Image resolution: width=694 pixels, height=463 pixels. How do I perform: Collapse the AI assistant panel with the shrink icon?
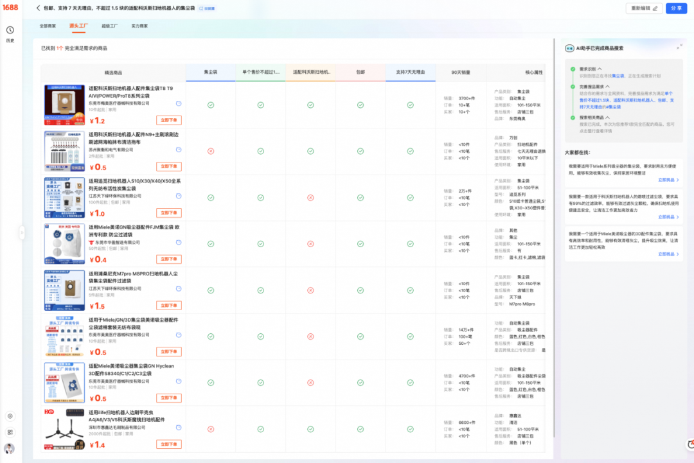pyautogui.click(x=679, y=48)
